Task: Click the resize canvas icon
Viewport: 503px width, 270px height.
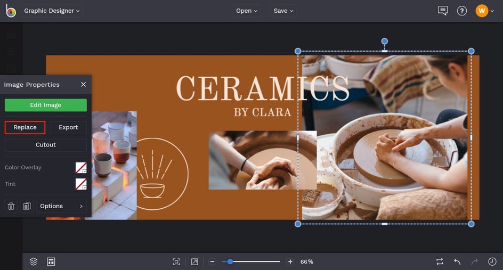Action: pyautogui.click(x=194, y=261)
